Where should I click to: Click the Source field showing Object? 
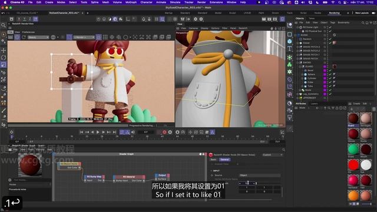pyautogui.click(x=260, y=175)
